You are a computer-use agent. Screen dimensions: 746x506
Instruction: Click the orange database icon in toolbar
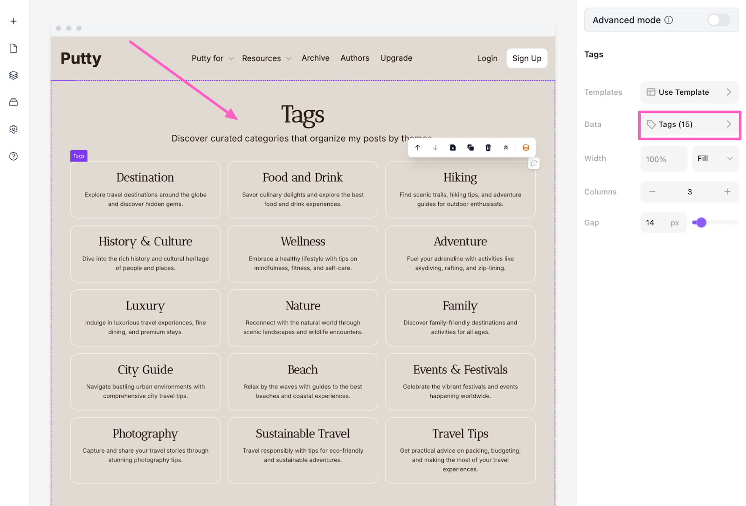(526, 148)
